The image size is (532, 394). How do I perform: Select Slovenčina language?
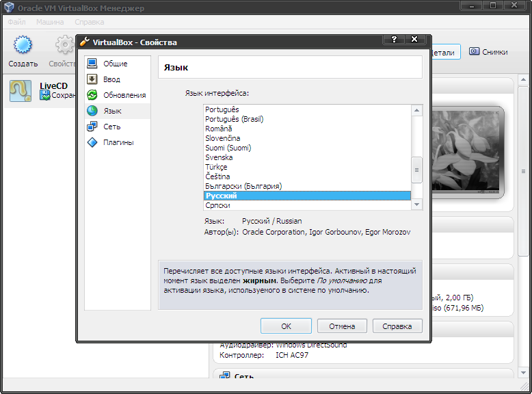(x=308, y=138)
